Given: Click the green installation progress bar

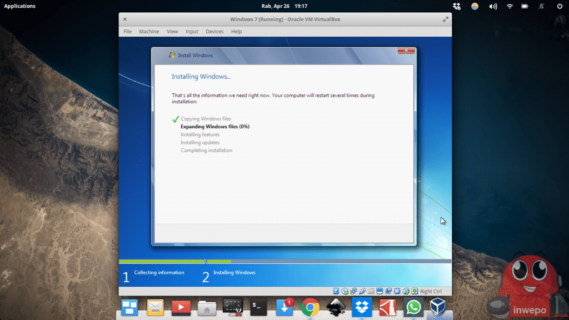Looking at the screenshot, I should click(162, 261).
